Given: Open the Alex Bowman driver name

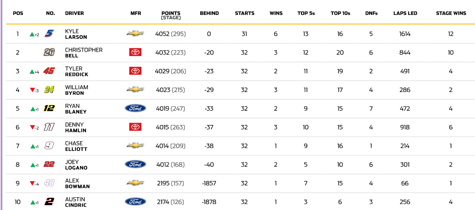Looking at the screenshot, I should point(77,183).
